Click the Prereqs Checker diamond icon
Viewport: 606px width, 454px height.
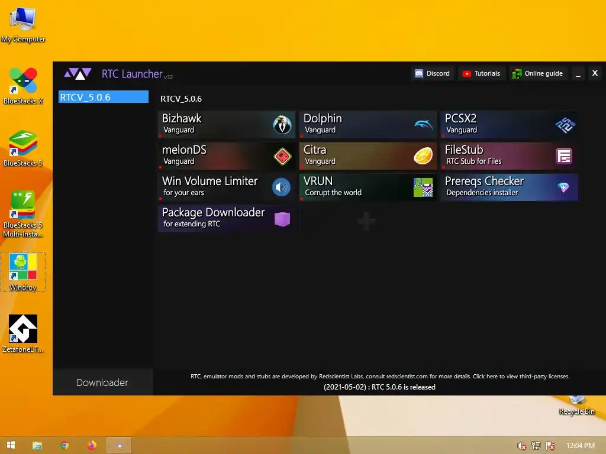point(564,187)
